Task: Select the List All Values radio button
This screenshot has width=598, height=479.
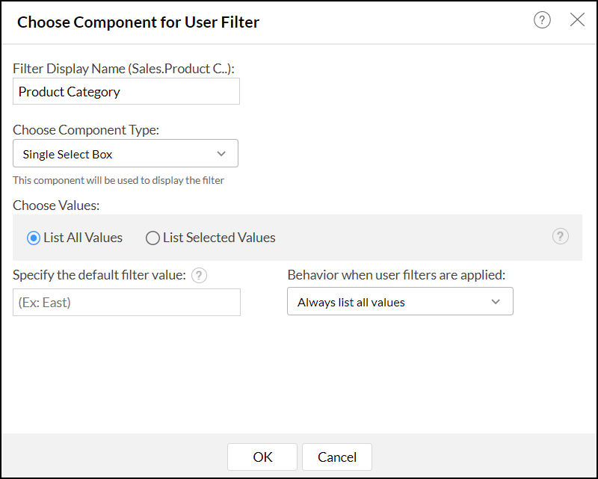Action: point(33,238)
